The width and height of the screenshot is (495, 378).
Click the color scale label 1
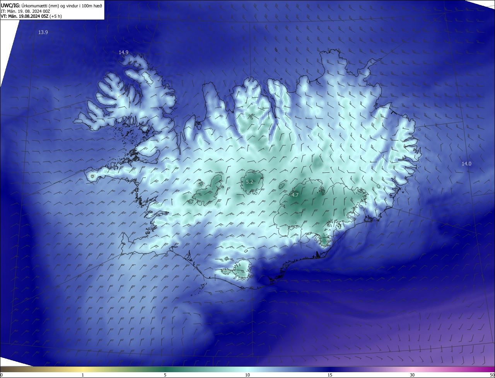tap(83, 375)
